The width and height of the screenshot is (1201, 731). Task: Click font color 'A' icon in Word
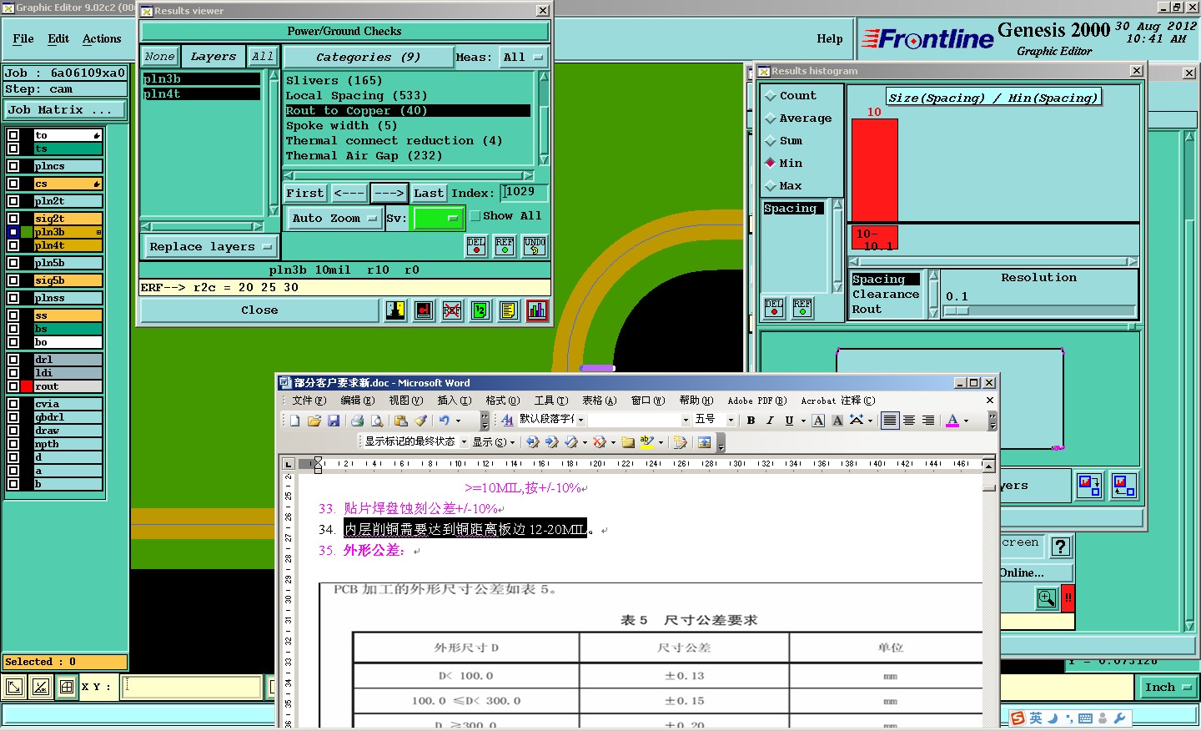click(x=952, y=421)
